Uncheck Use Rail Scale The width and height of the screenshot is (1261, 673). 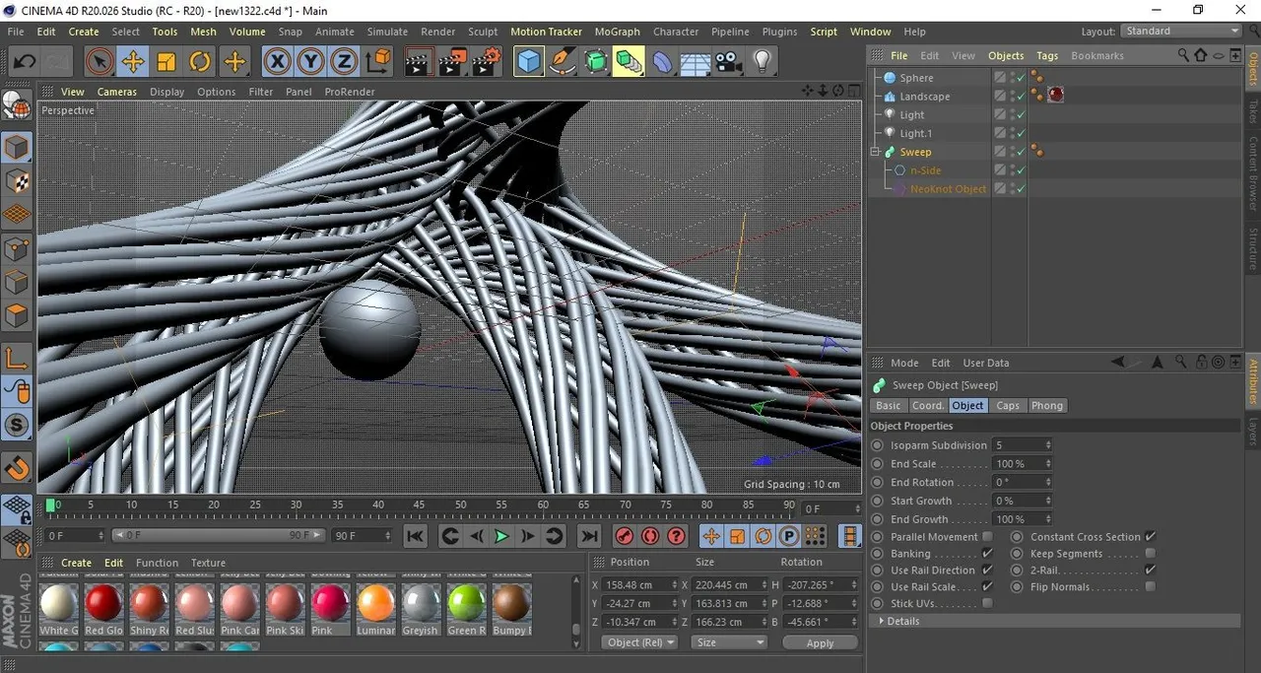tap(987, 587)
